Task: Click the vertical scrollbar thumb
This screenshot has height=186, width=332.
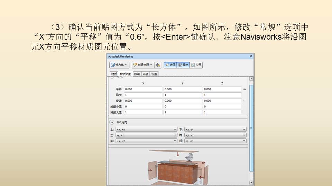Action: (x=251, y=128)
